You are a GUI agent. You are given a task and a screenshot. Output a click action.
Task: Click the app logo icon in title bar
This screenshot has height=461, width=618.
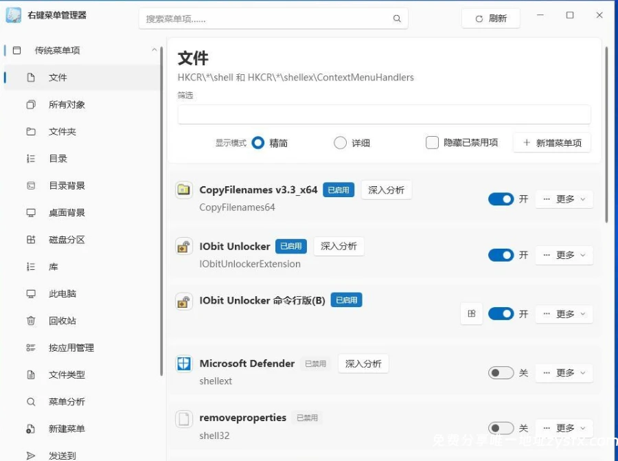click(x=14, y=15)
